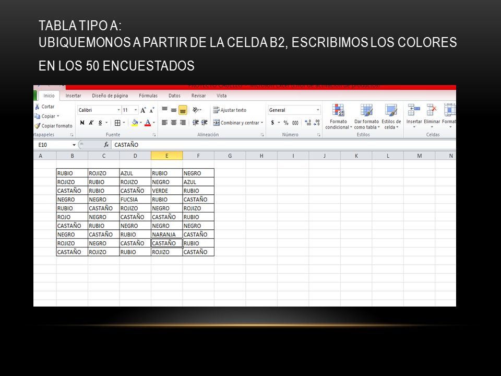The width and height of the screenshot is (501, 376).
Task: Open the Name Box dropdown arrow
Action: click(x=74, y=145)
